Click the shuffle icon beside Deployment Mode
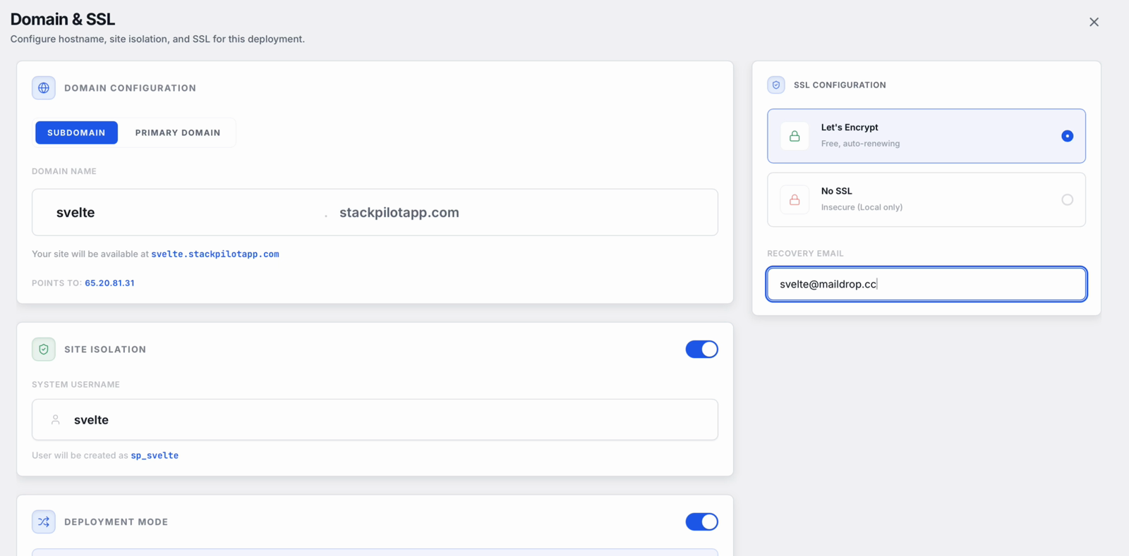 point(44,522)
